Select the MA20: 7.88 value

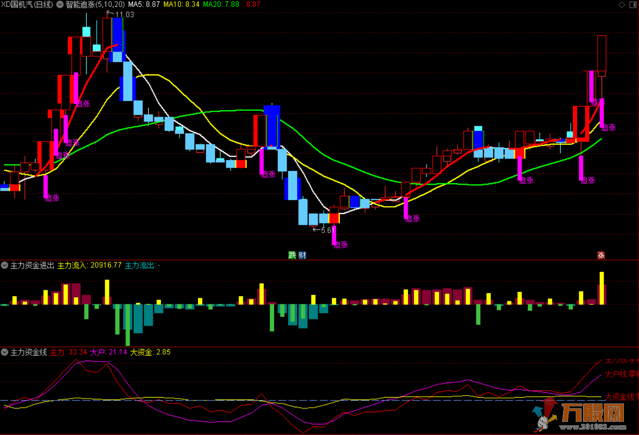tap(221, 4)
